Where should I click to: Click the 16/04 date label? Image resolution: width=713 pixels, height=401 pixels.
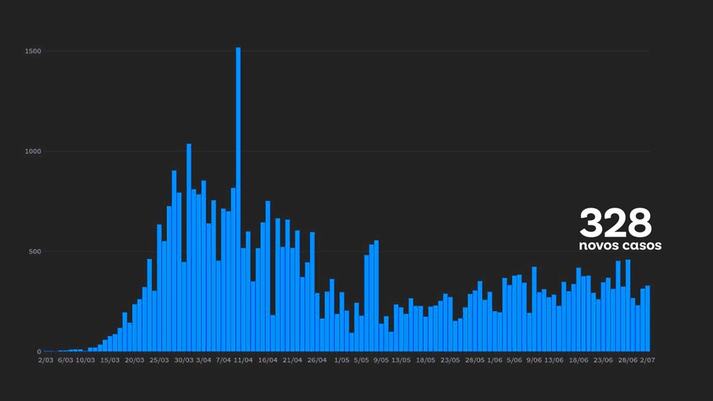pyautogui.click(x=268, y=360)
